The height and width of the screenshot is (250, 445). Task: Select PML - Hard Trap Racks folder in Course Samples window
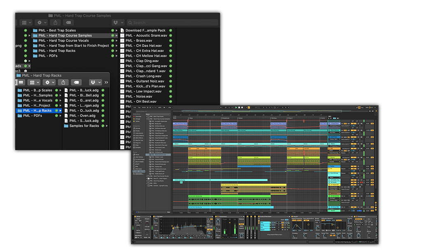(57, 51)
